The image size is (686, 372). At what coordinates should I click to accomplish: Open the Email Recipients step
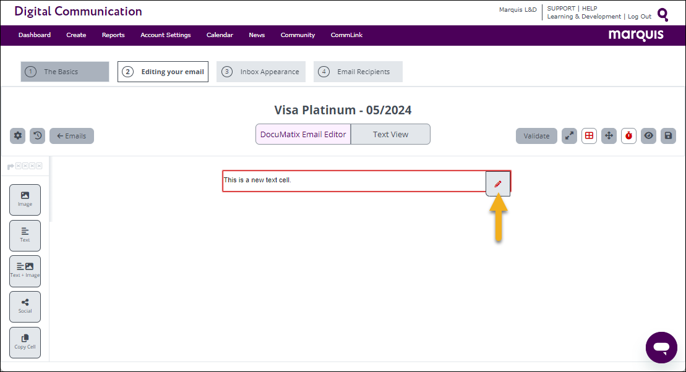tap(358, 72)
